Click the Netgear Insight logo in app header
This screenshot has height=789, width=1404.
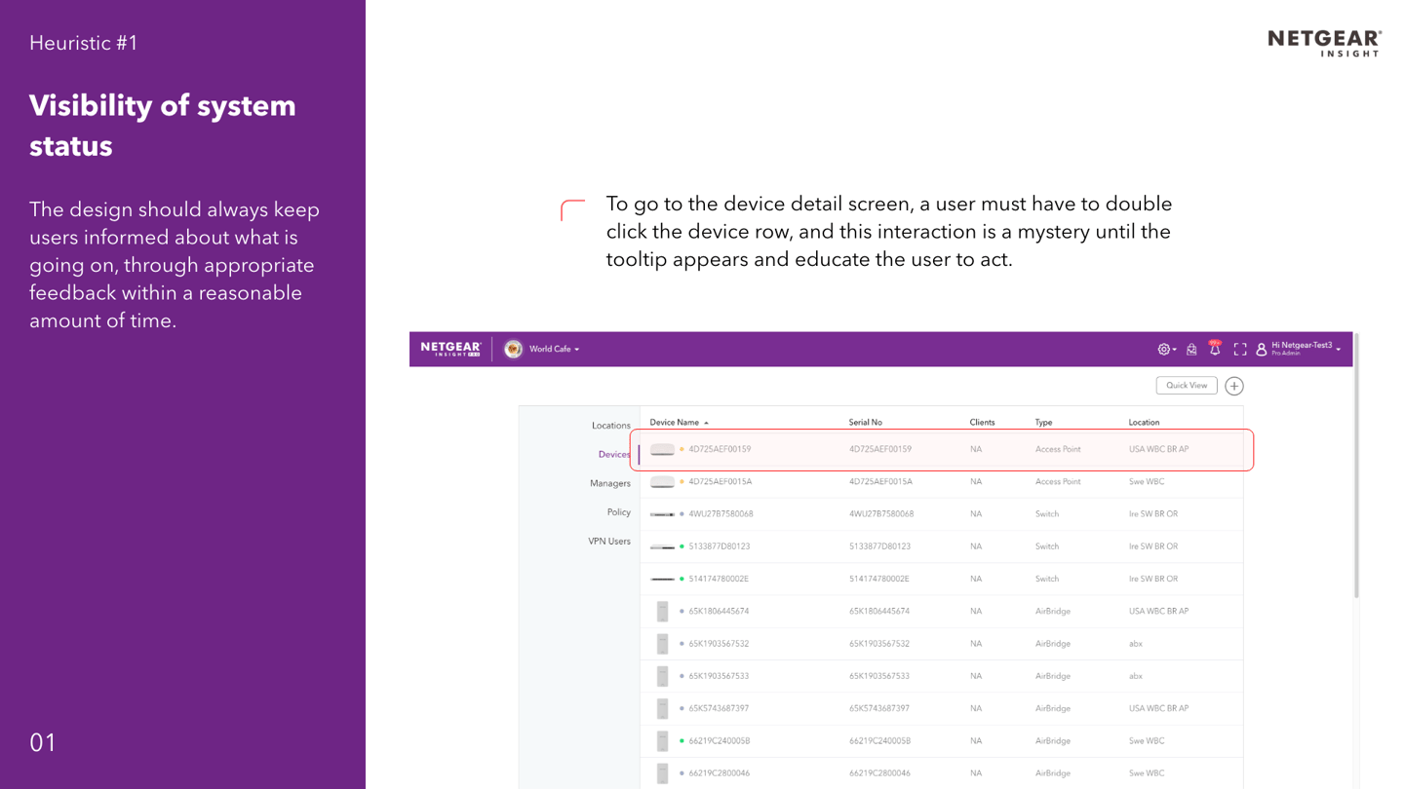click(450, 349)
